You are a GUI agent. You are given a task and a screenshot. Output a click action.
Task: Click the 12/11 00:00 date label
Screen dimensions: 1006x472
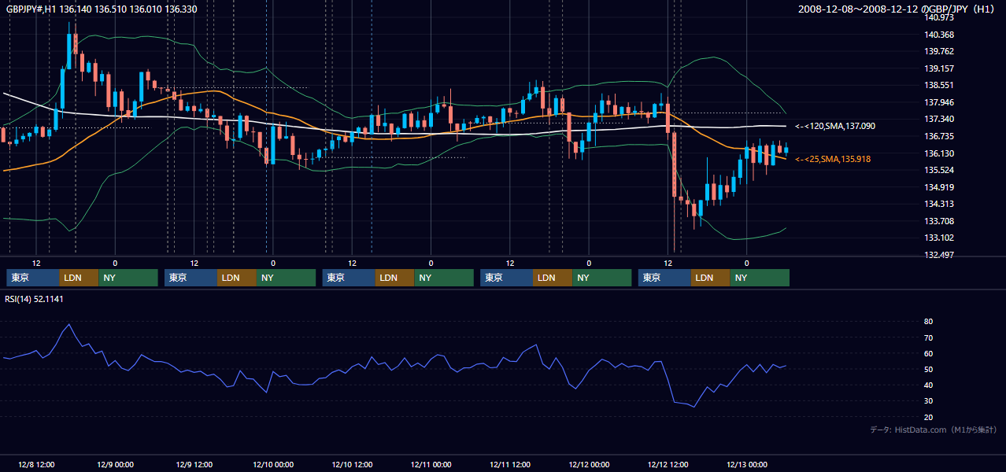pos(431,465)
